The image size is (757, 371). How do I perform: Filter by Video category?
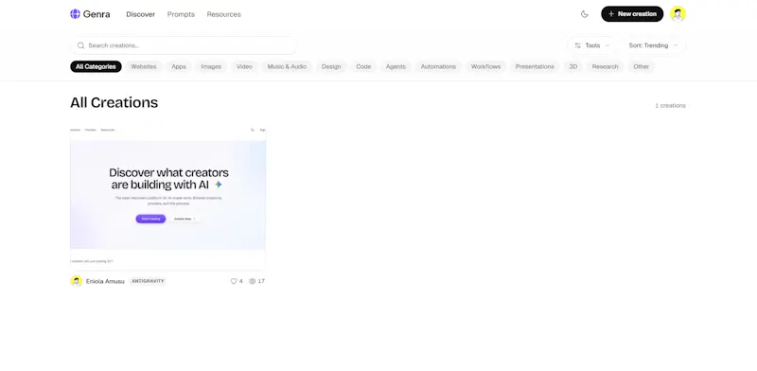point(244,66)
